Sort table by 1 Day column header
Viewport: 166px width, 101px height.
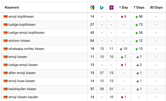(123, 8)
